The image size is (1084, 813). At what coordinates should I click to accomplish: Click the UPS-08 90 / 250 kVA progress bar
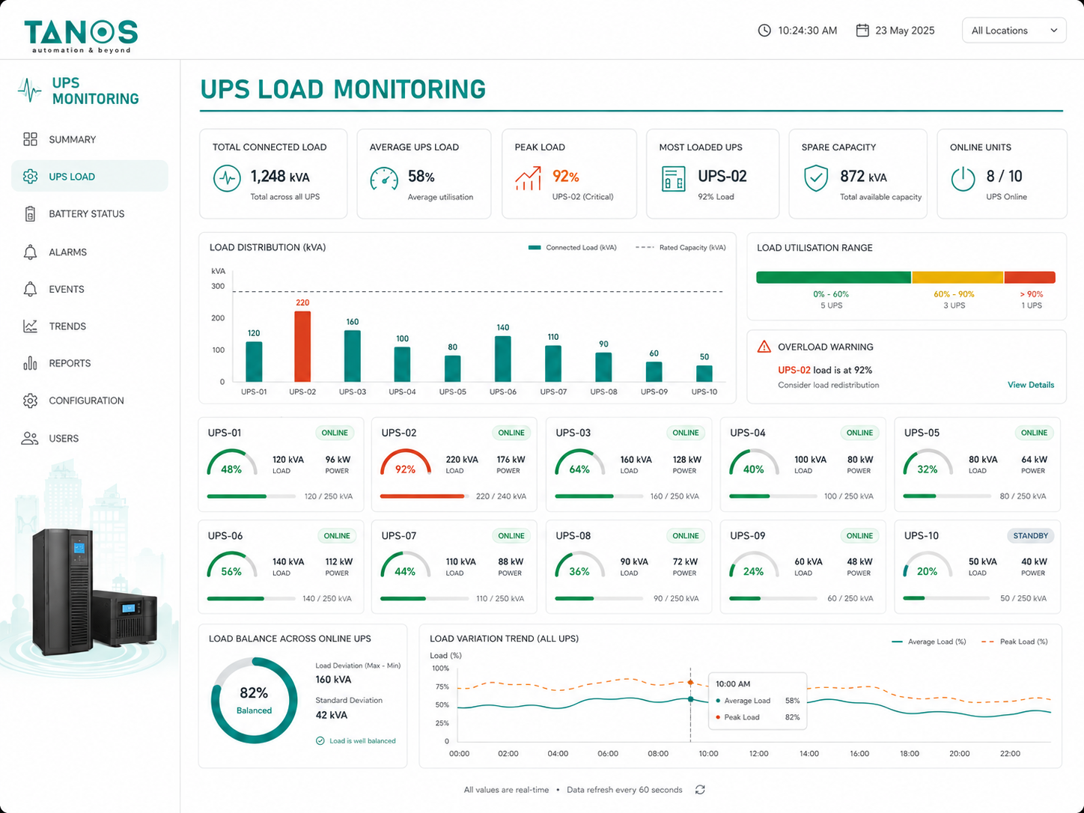599,599
